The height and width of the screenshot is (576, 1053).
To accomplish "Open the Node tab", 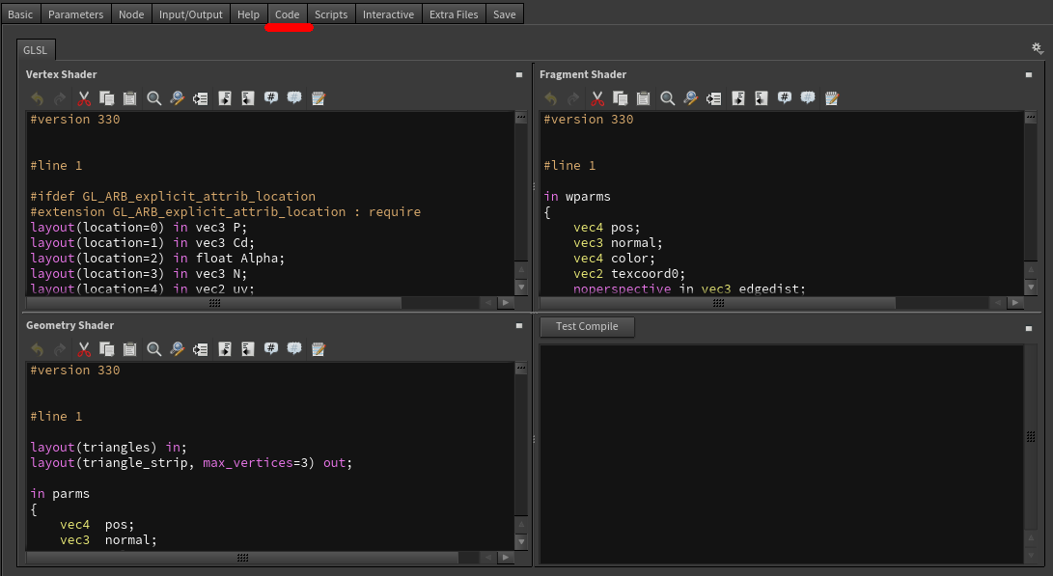I will point(131,14).
